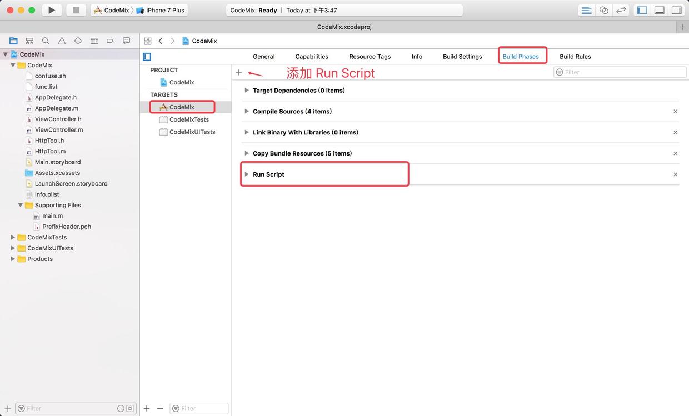The height and width of the screenshot is (416, 689).
Task: Collapse the CodeMix project root
Action: (x=6, y=54)
